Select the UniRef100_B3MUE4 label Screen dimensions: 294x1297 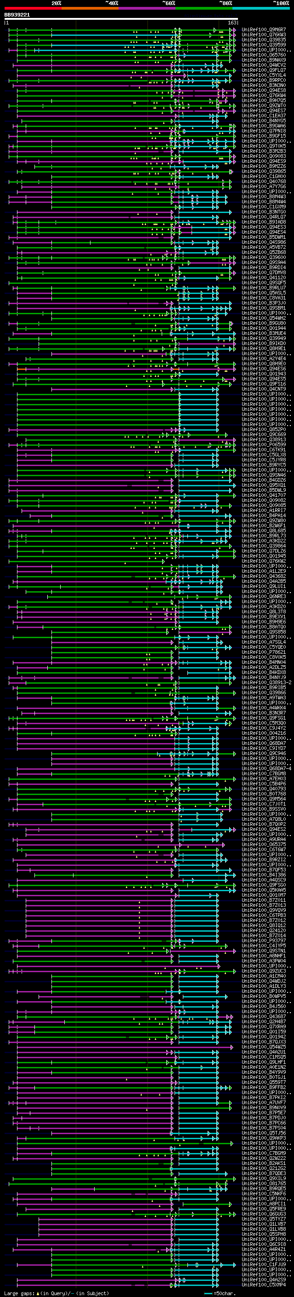(x=264, y=333)
